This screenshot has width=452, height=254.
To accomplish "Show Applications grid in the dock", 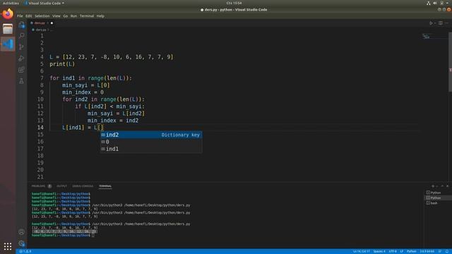I will (8, 246).
